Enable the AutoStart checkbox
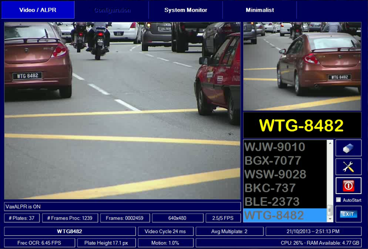Image resolution: width=368 pixels, height=249 pixels. pos(339,200)
